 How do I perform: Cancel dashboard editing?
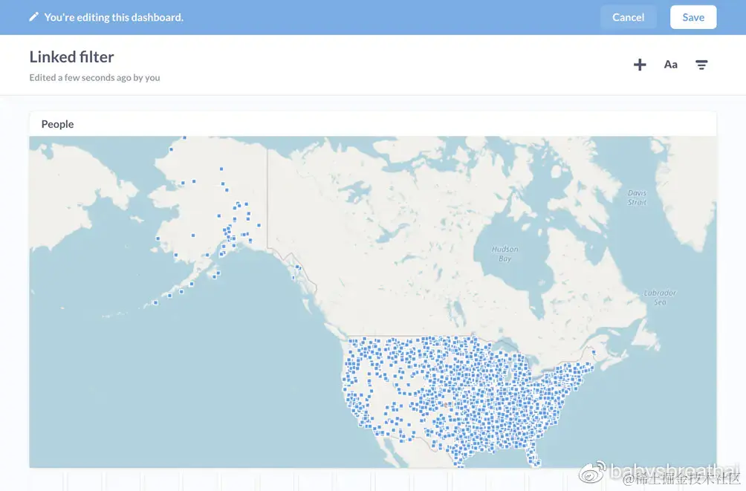[x=628, y=18]
